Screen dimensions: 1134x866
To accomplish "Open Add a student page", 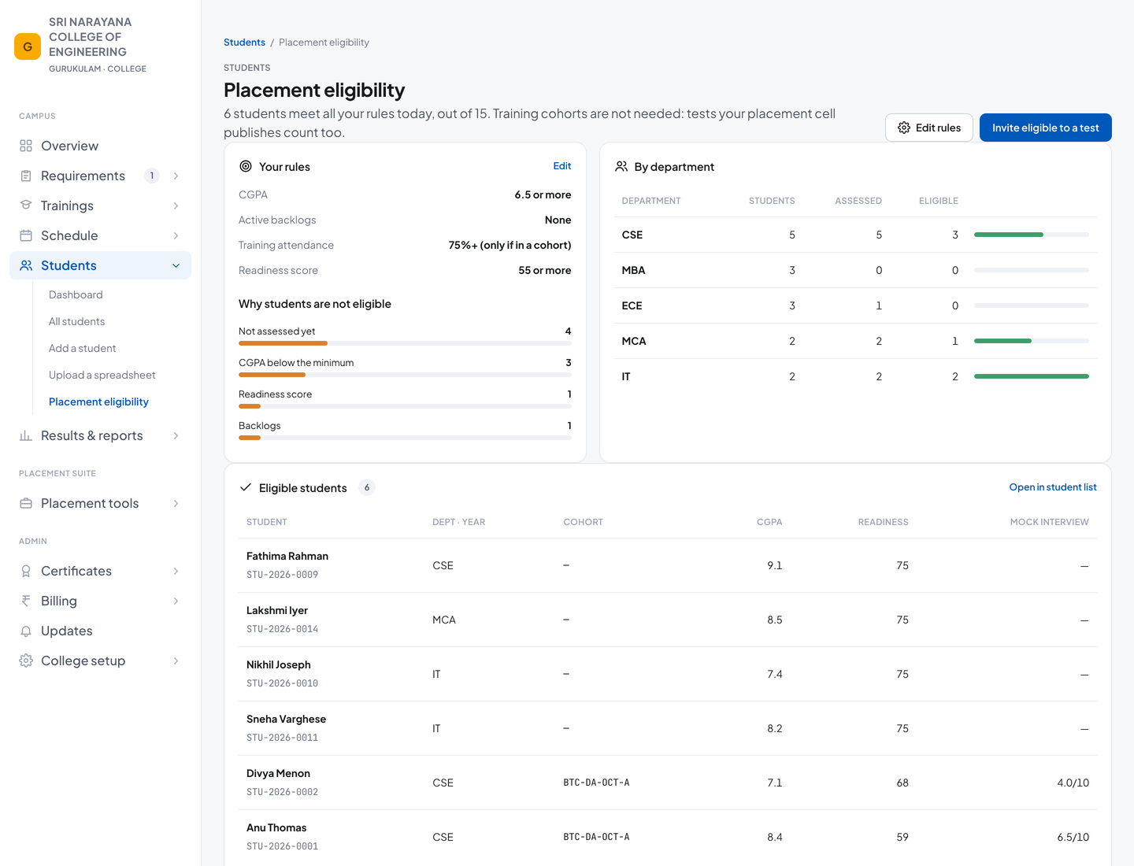I will coord(82,348).
